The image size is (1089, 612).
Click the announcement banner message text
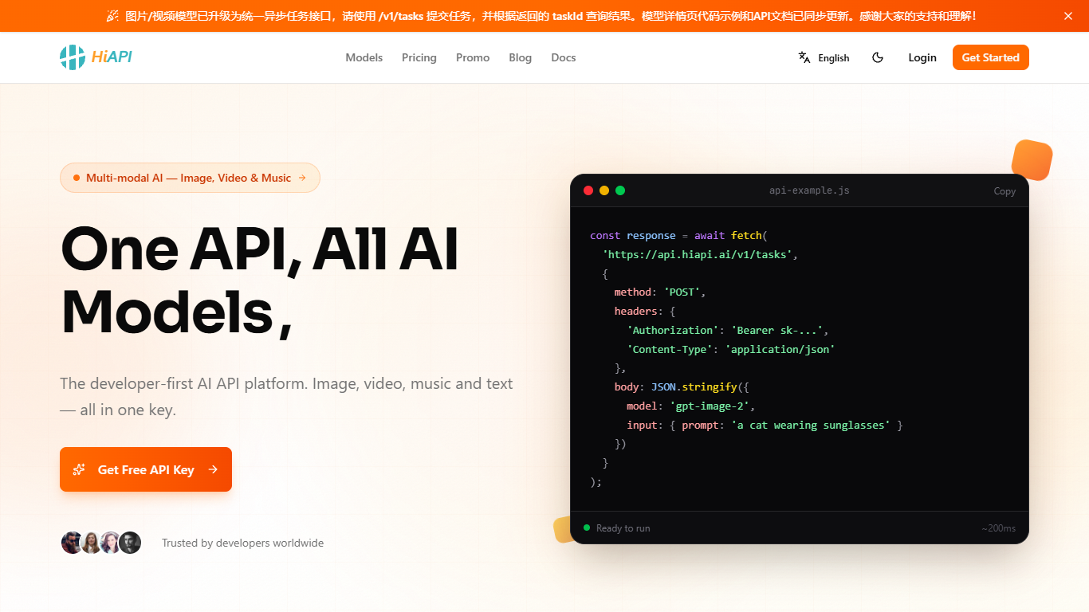point(551,16)
